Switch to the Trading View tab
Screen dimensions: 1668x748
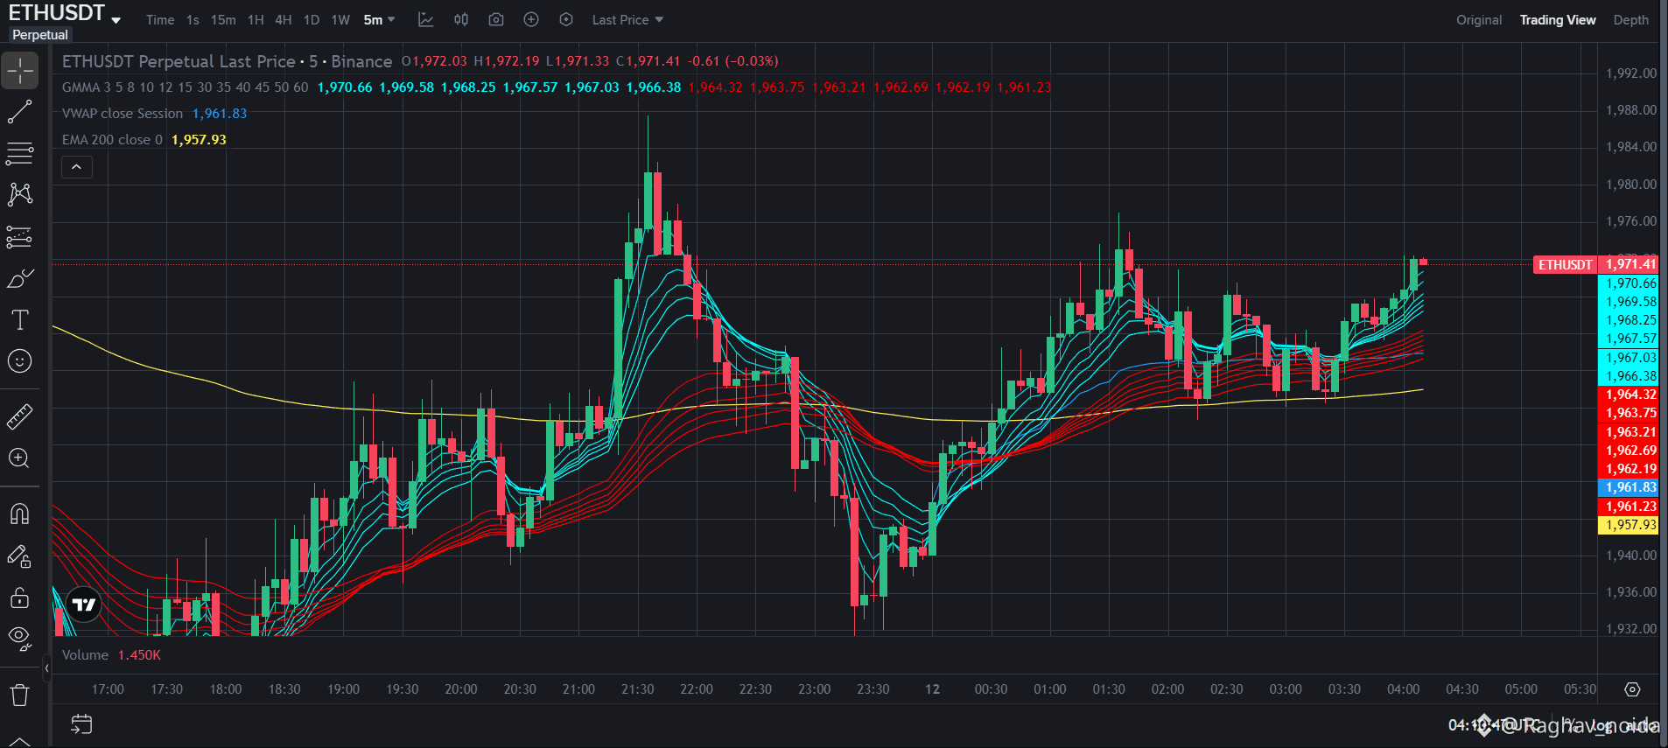[1558, 19]
